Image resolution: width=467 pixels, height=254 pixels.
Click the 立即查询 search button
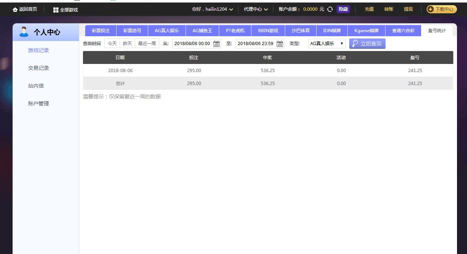coord(367,43)
